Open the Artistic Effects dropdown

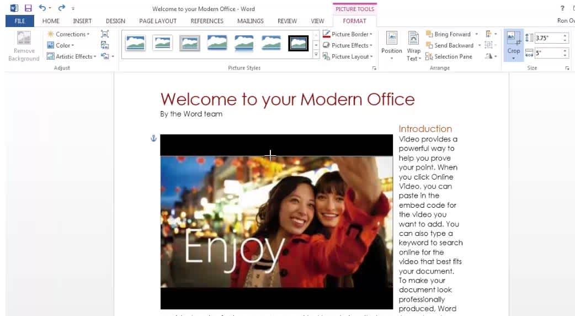(x=72, y=56)
